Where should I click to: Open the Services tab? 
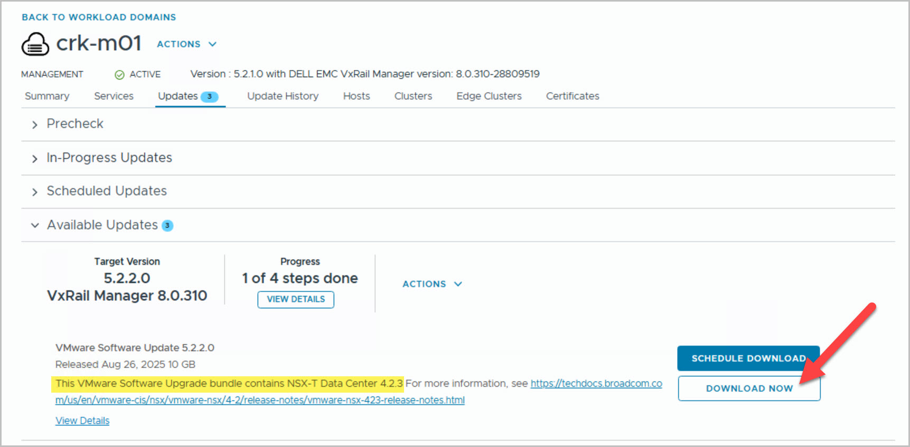114,96
